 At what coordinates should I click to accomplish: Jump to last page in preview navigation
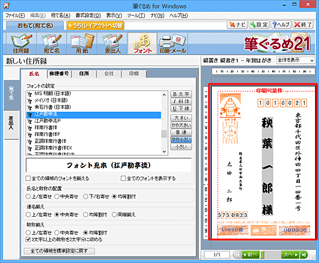(304, 254)
